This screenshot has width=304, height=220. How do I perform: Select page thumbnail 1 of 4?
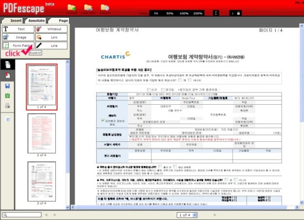click(x=41, y=87)
